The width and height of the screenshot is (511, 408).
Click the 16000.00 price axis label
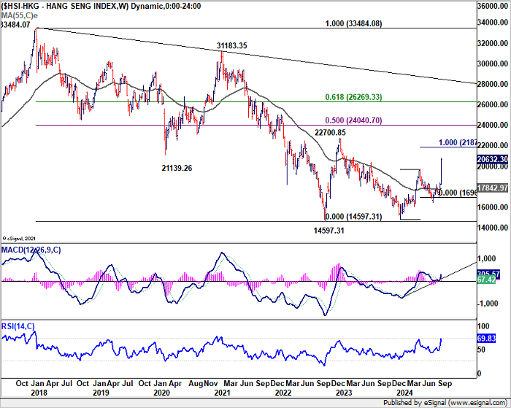[493, 207]
